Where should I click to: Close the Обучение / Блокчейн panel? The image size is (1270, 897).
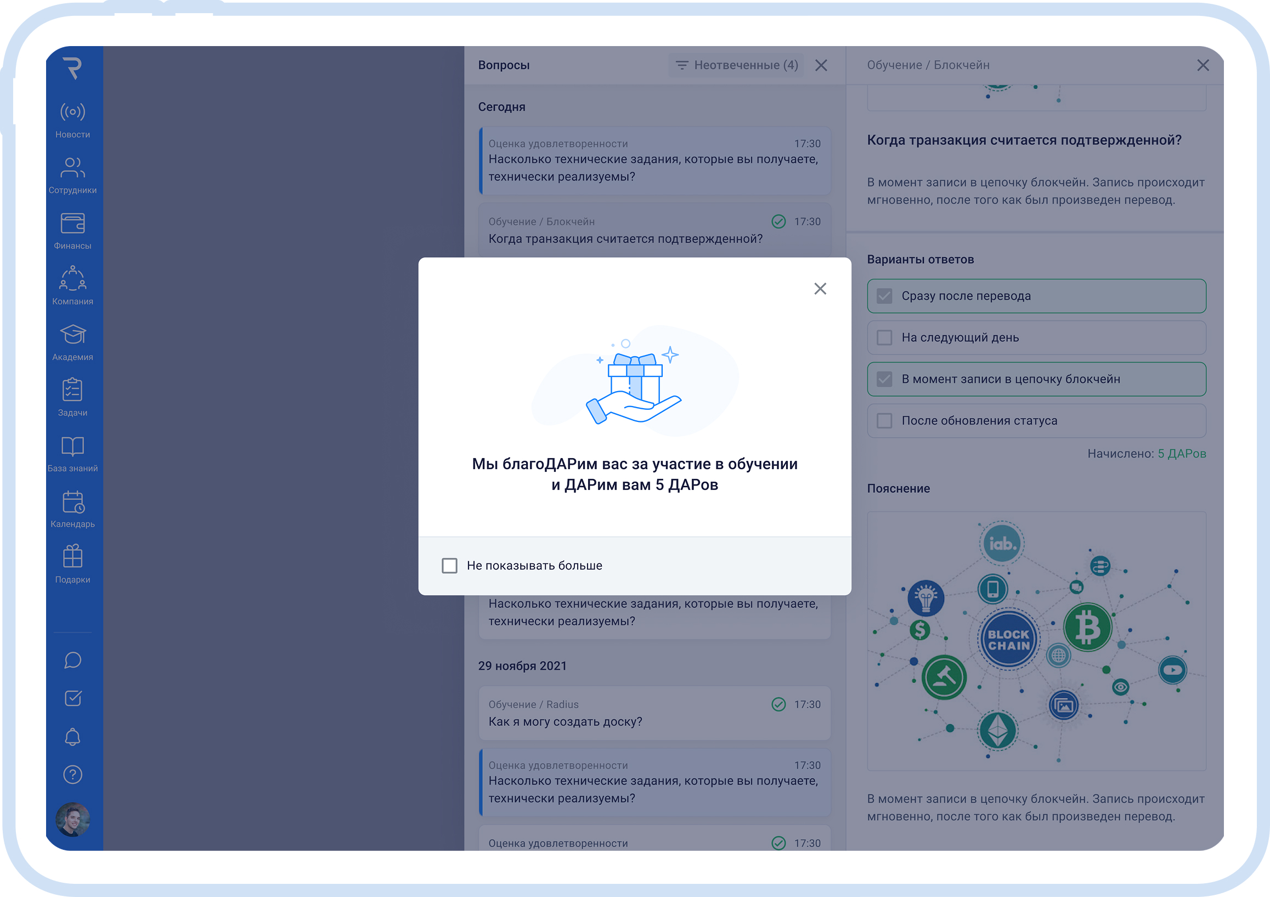[x=1203, y=65]
